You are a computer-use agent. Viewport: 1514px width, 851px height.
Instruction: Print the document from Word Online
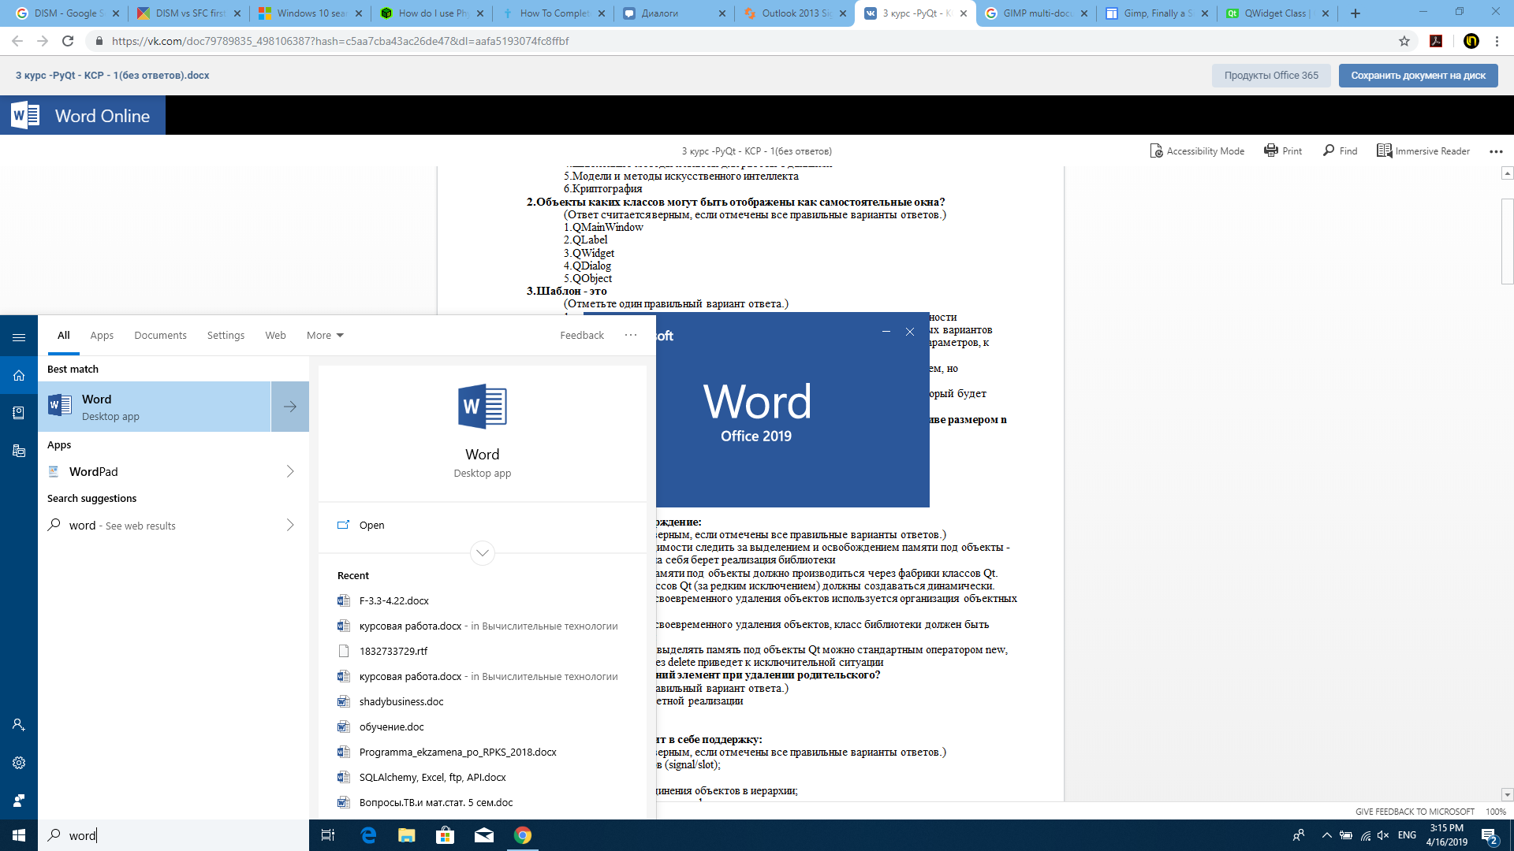[x=1283, y=151]
